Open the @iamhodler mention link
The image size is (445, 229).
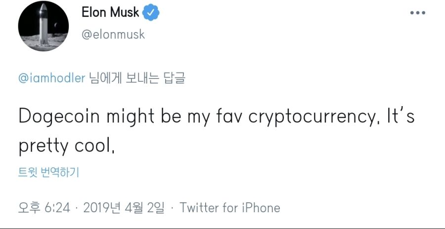[x=51, y=78]
